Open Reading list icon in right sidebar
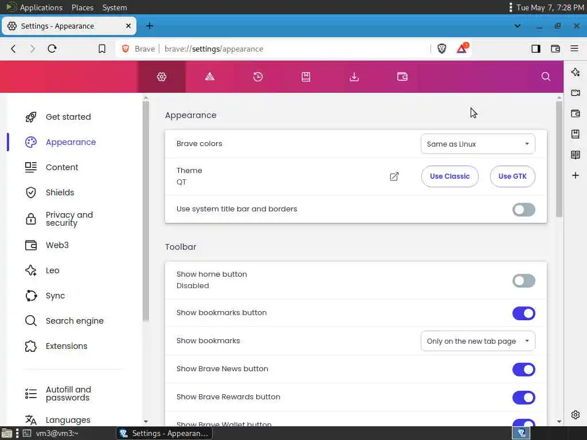 [x=576, y=155]
